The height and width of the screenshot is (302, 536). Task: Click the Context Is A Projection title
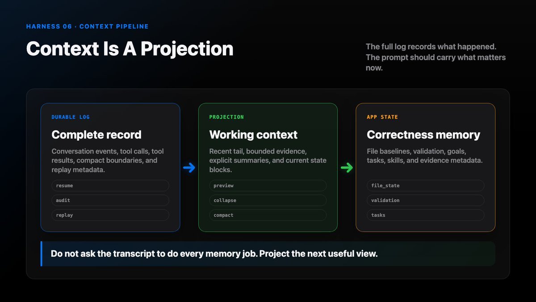pos(130,49)
